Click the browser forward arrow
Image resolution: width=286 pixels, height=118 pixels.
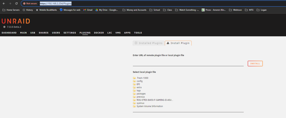tap(10, 3)
